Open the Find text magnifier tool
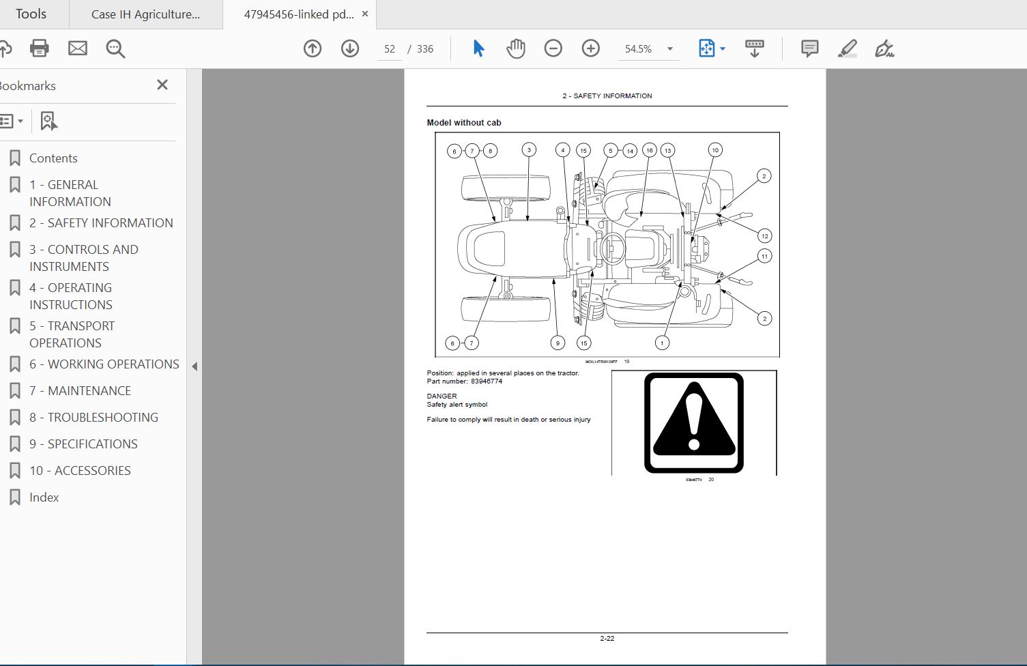The width and height of the screenshot is (1027, 666). (x=115, y=48)
